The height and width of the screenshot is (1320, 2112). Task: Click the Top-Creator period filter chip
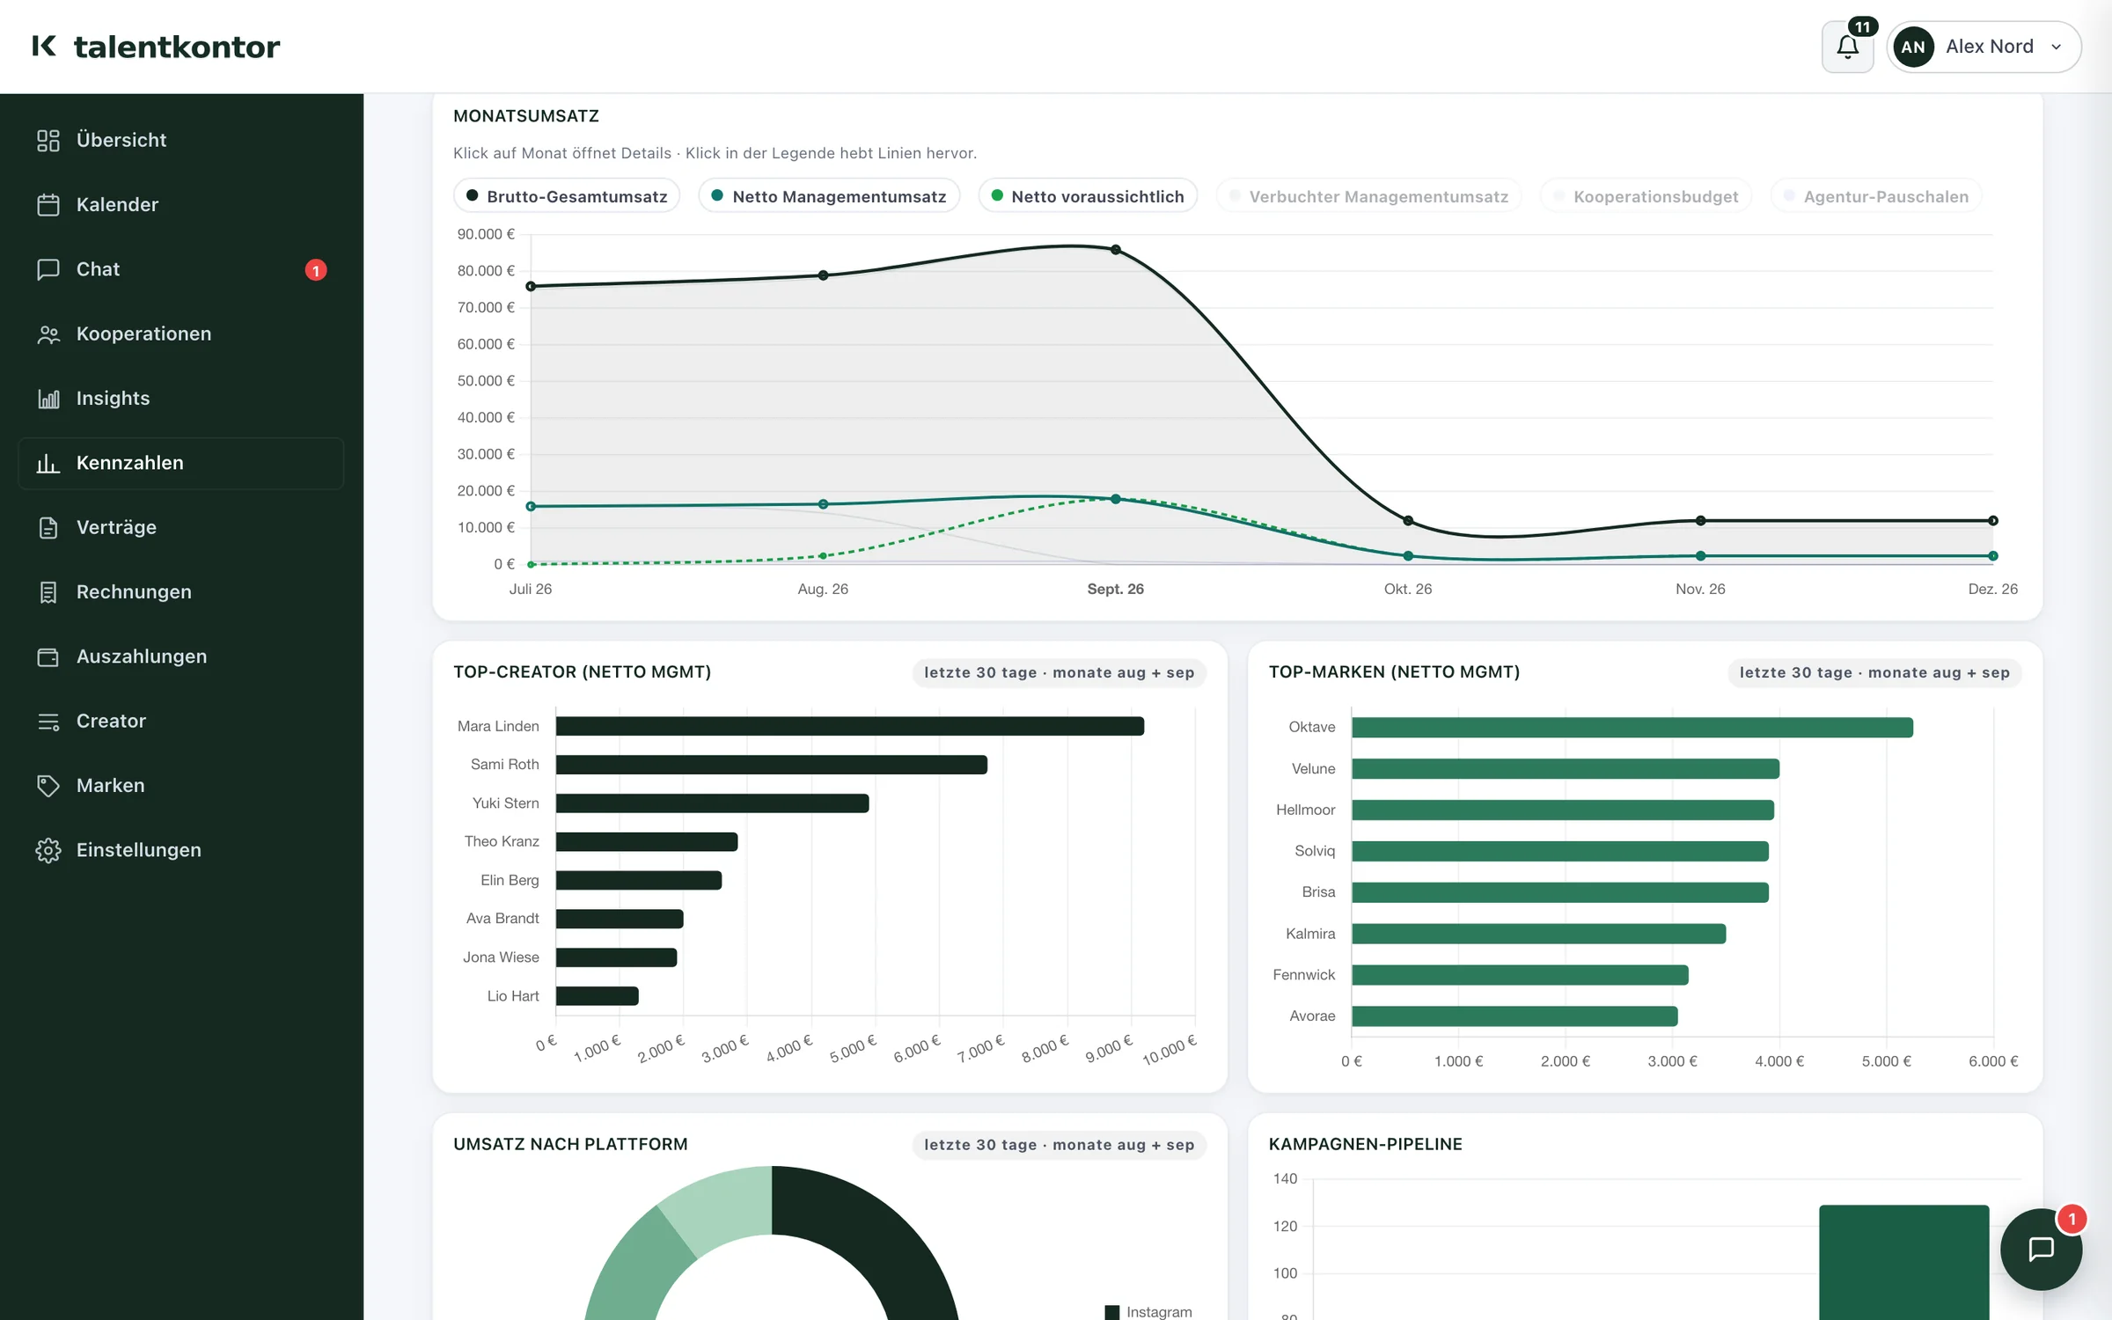[1059, 672]
